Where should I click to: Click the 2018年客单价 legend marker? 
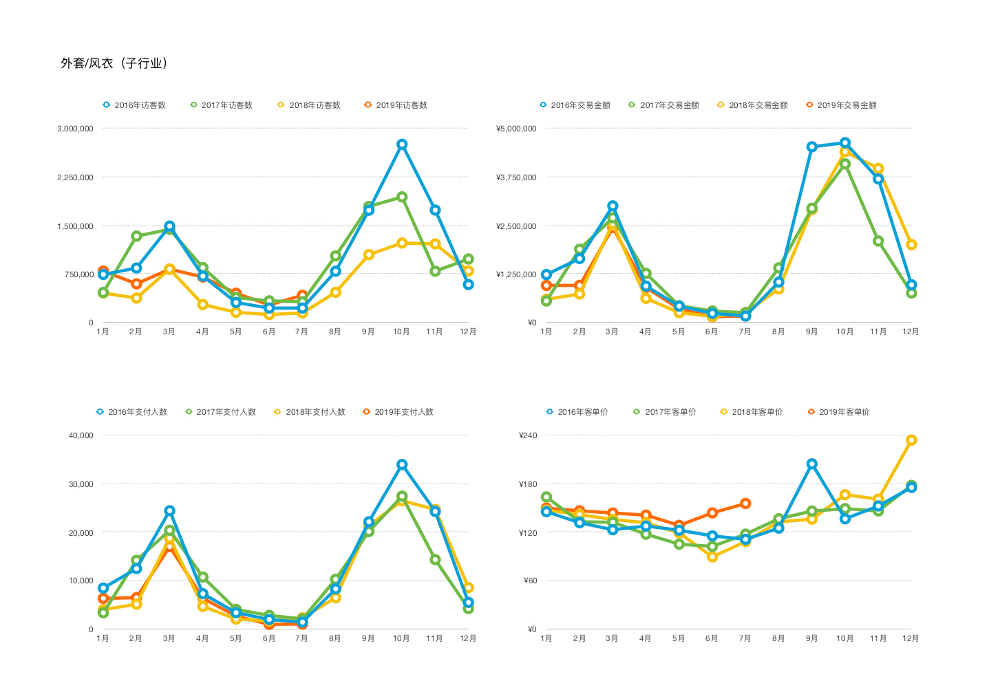coord(723,412)
